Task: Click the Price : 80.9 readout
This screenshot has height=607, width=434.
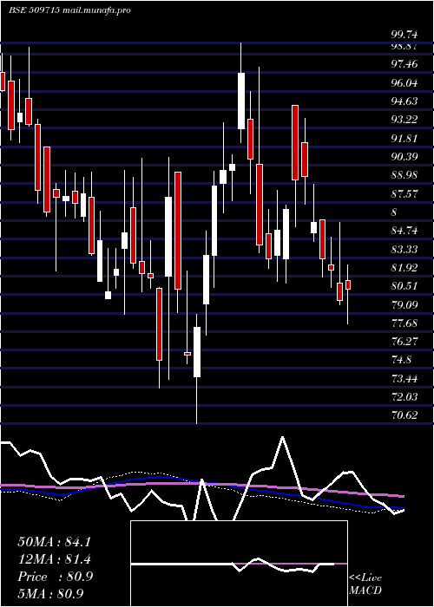Action: (x=55, y=577)
